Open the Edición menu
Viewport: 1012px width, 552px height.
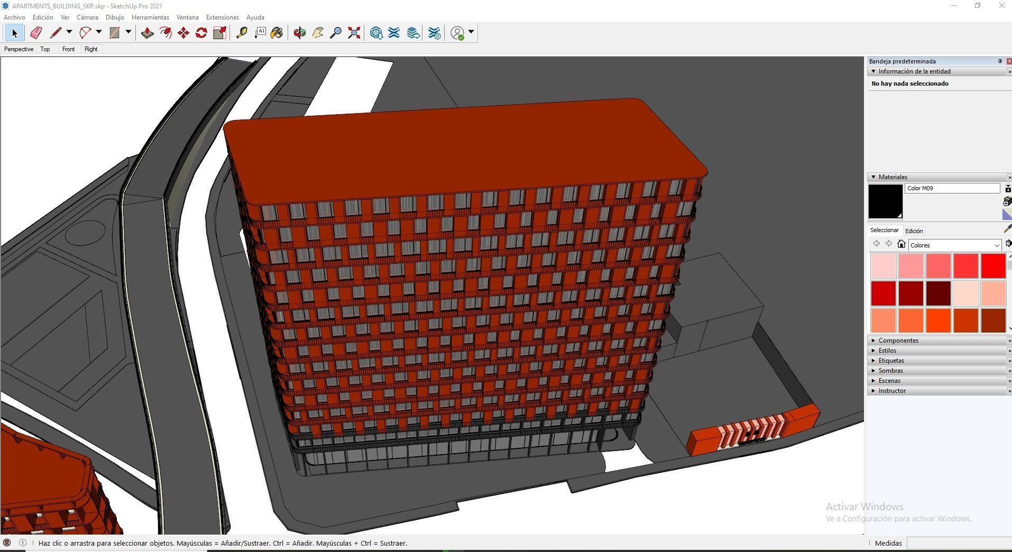[43, 17]
